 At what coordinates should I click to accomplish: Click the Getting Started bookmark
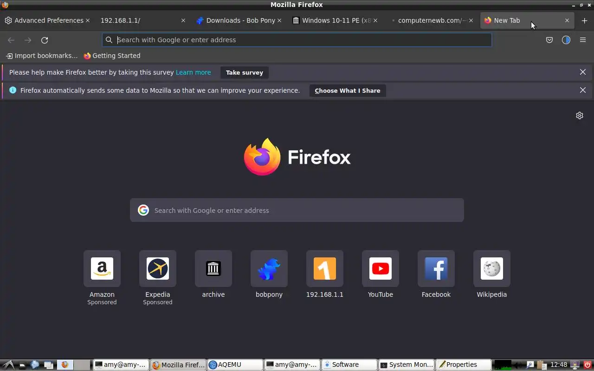pyautogui.click(x=112, y=56)
